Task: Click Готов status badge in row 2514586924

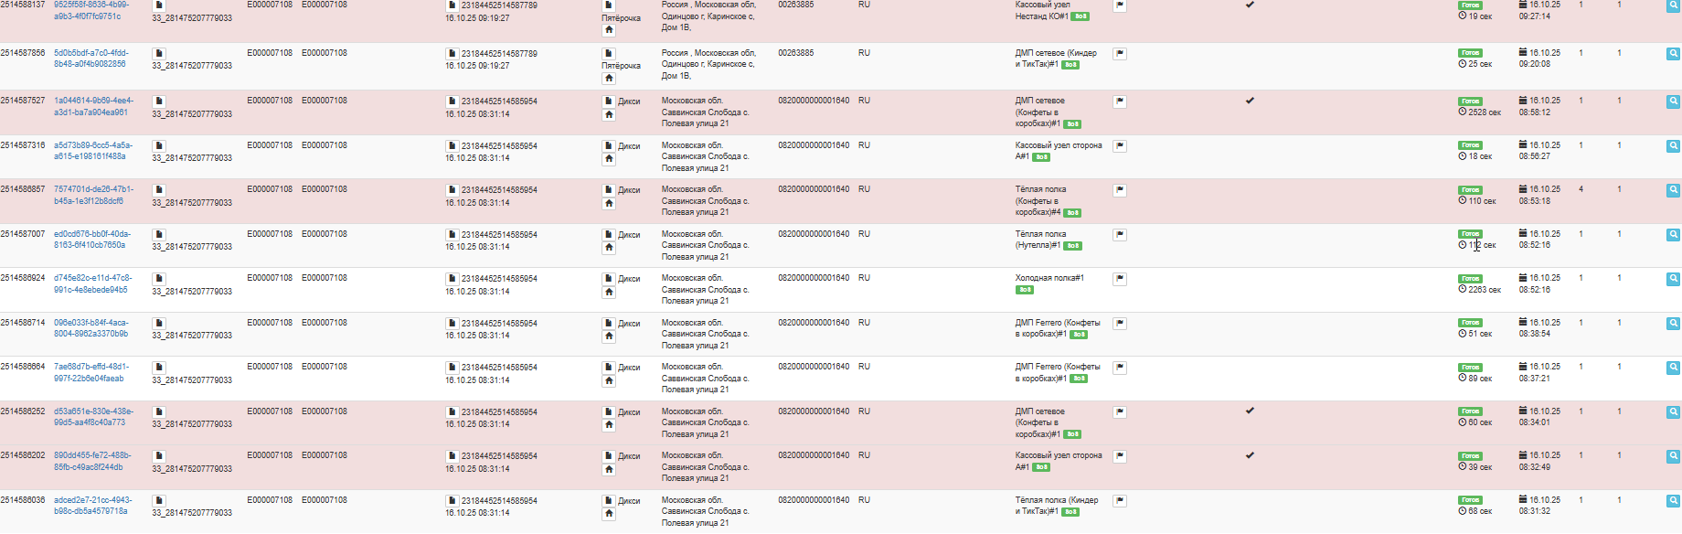Action: [x=1470, y=278]
